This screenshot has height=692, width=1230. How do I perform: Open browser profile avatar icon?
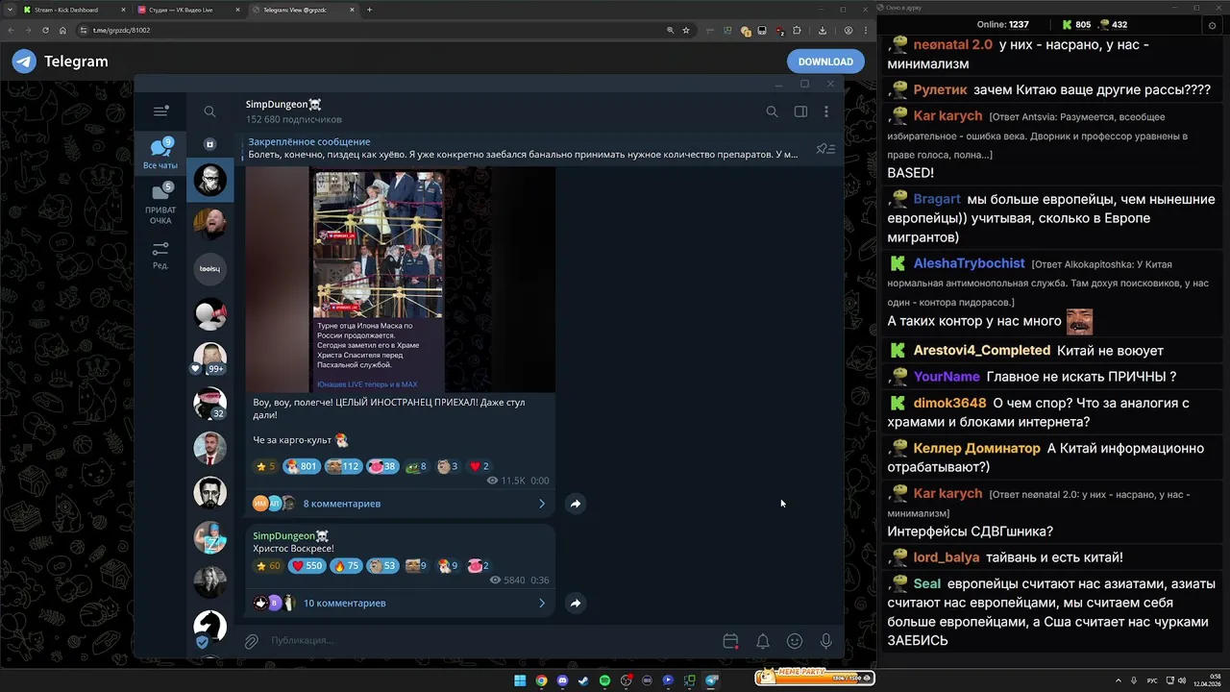pyautogui.click(x=849, y=30)
